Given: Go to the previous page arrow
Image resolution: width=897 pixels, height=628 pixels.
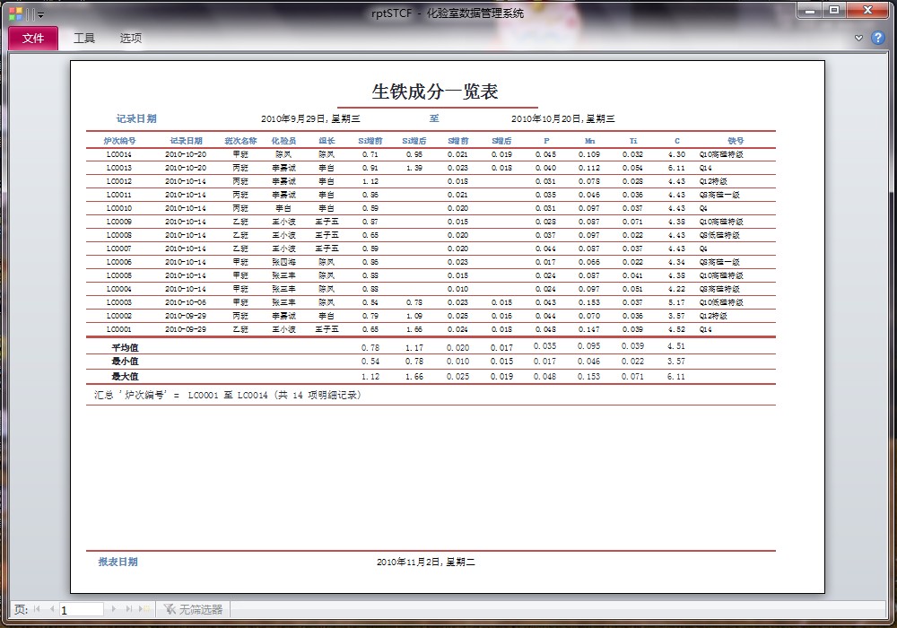Looking at the screenshot, I should point(52,609).
